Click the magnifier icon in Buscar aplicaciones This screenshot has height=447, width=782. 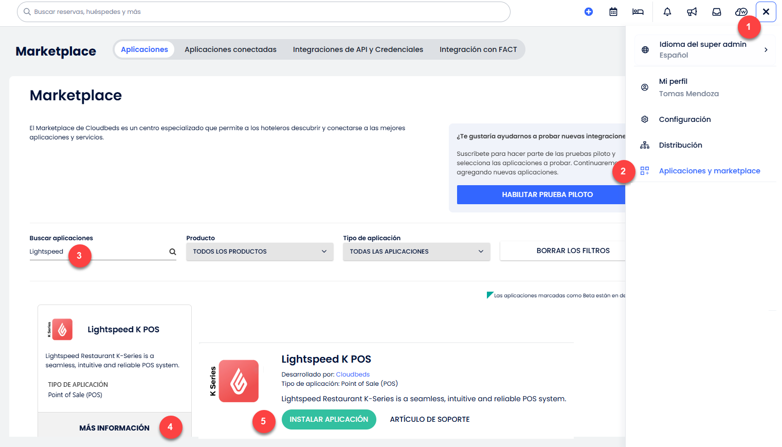coord(173,252)
